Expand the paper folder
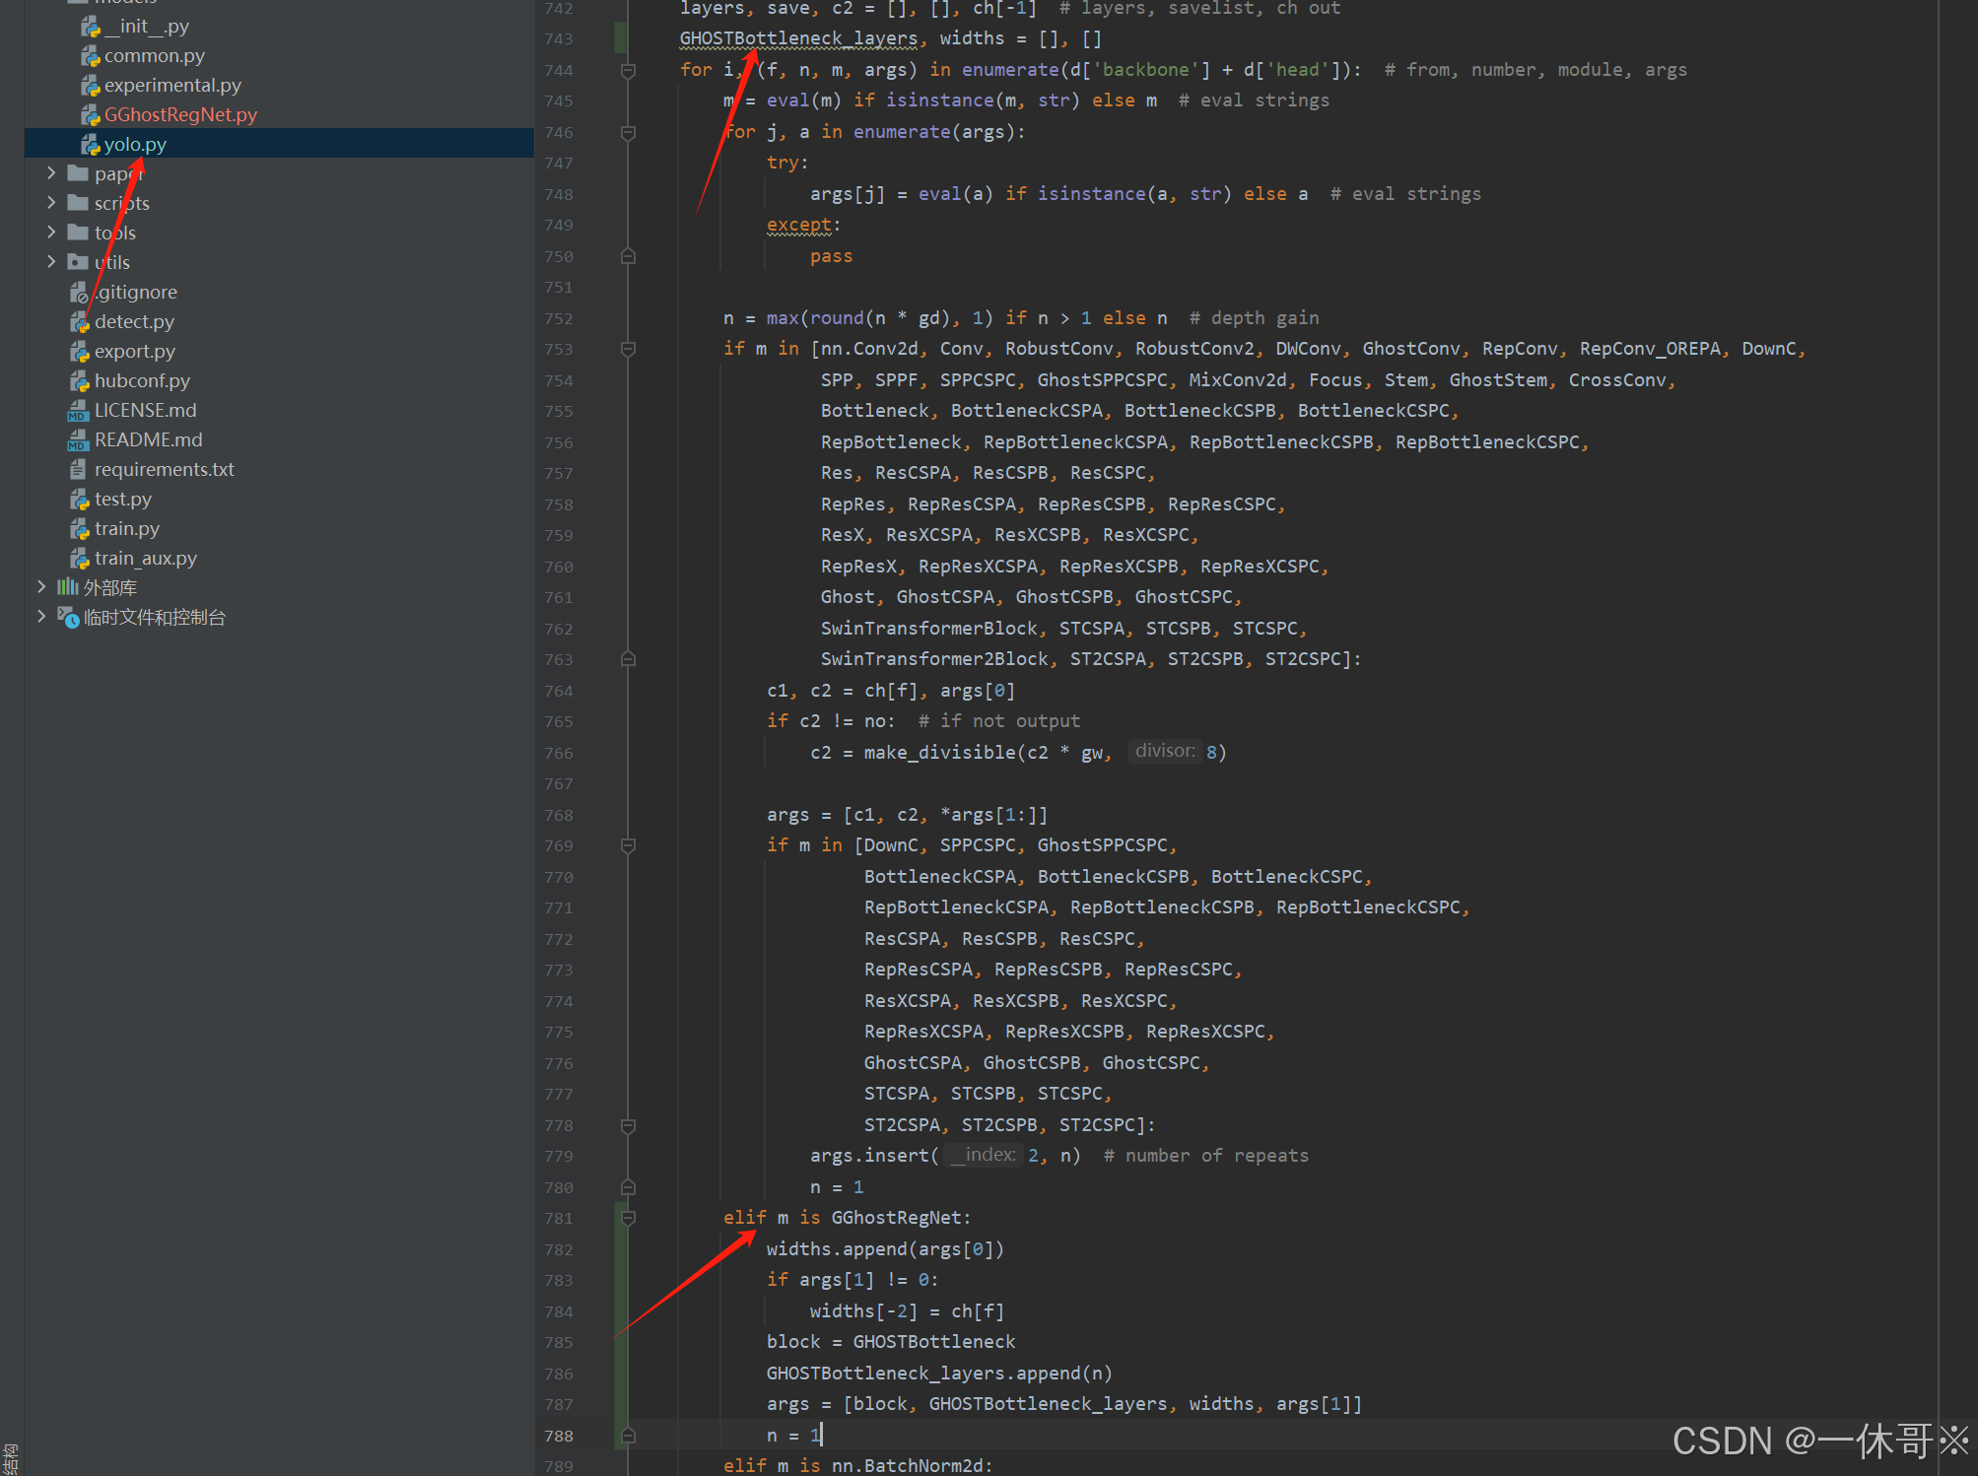The image size is (1978, 1476). (51, 173)
